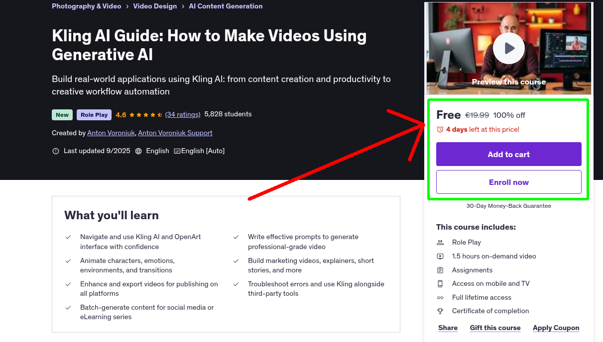603x342 pixels.
Task: Click the What you'll learn heading
Action: click(112, 215)
